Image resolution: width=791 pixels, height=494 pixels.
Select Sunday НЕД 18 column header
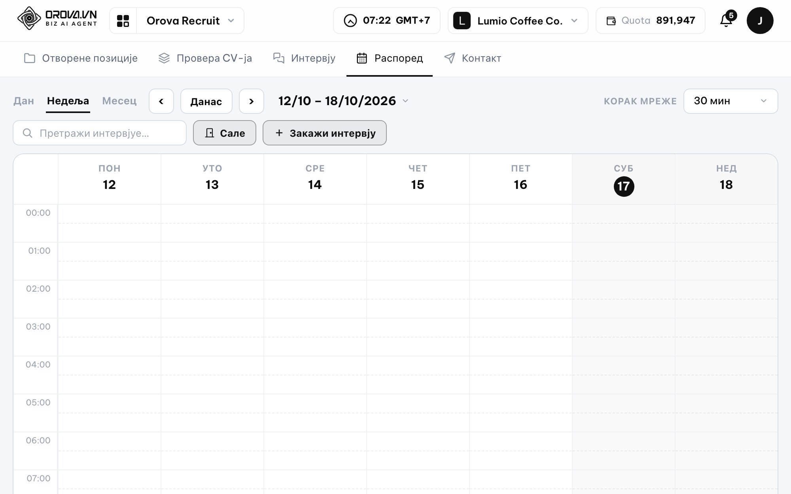[727, 179]
